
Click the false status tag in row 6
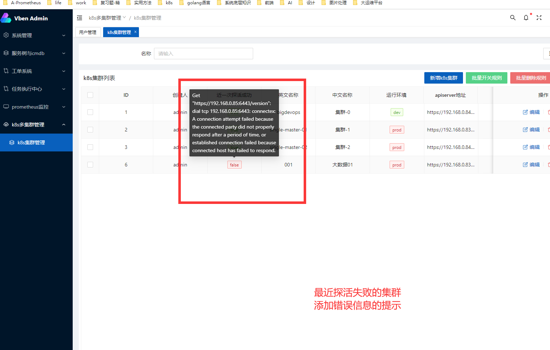(x=235, y=165)
